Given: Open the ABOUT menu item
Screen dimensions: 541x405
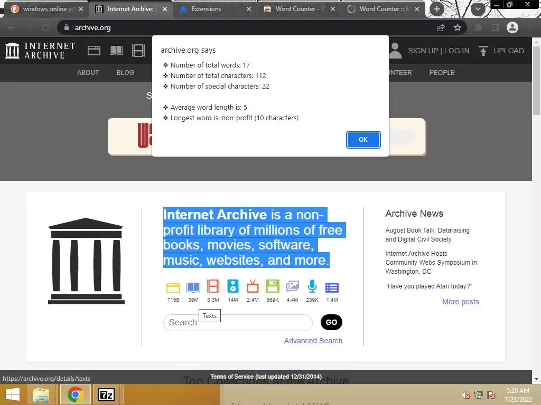Looking at the screenshot, I should (88, 73).
